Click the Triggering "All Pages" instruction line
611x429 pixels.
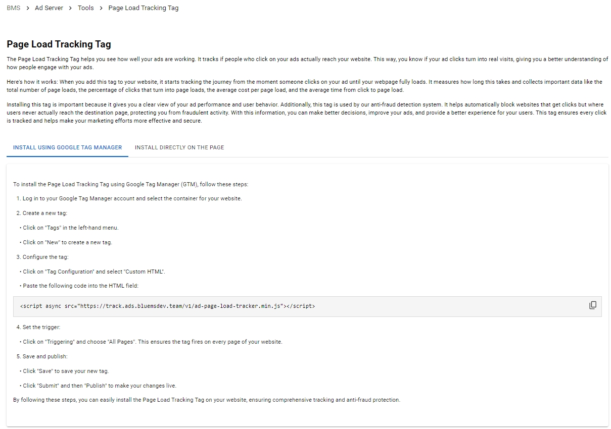(152, 342)
